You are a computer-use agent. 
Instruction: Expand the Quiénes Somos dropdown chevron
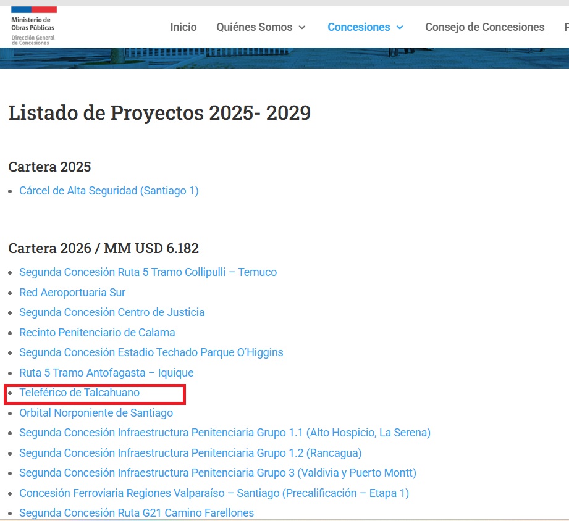click(302, 28)
